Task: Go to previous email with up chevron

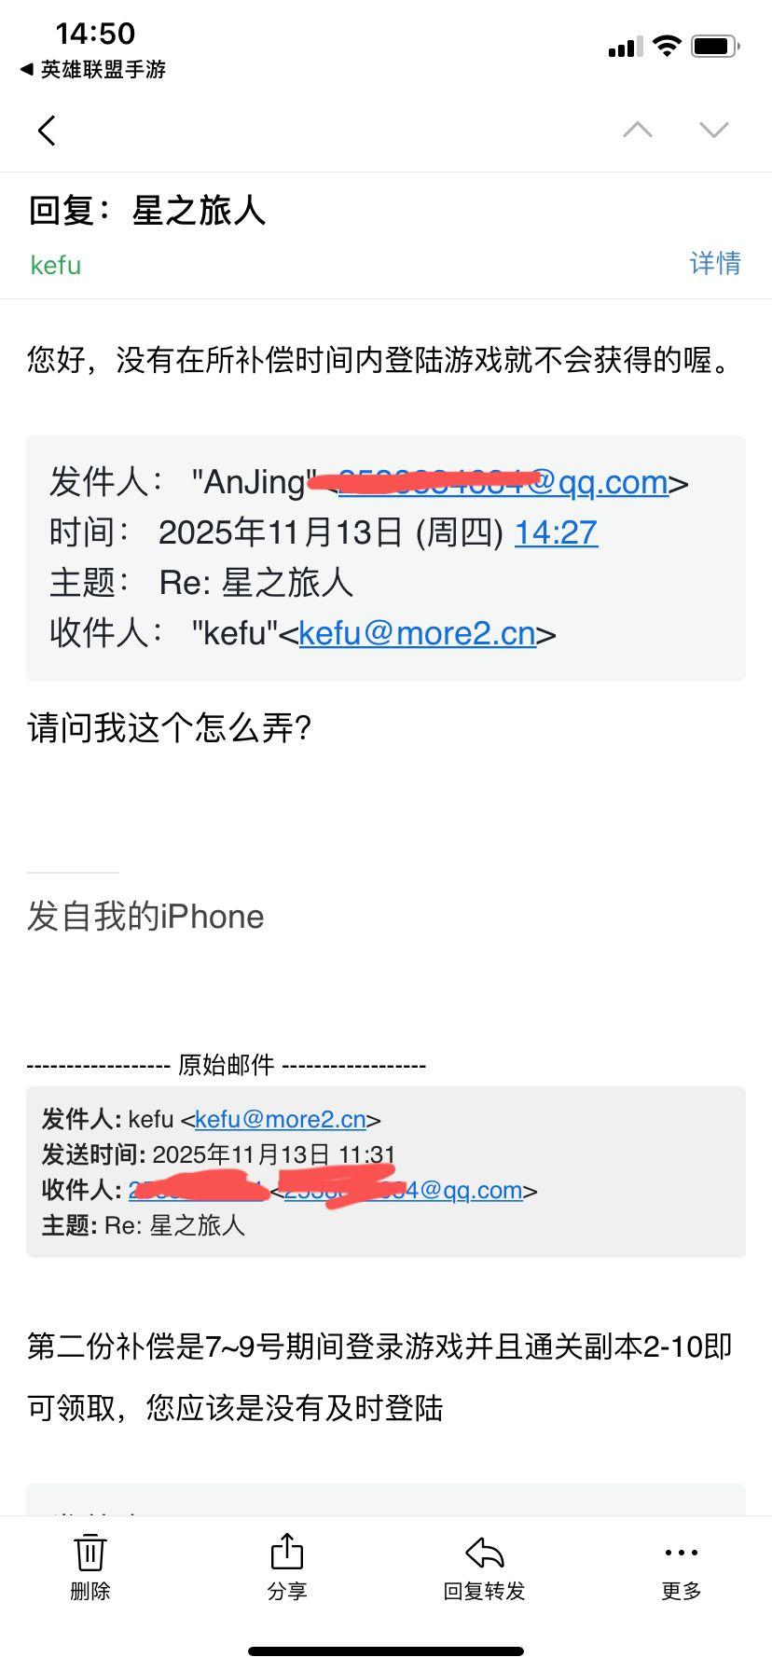Action: tap(638, 130)
